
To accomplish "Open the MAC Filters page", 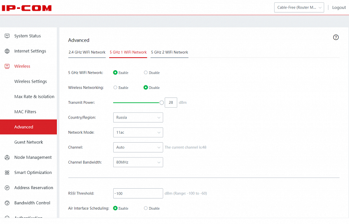I will pyautogui.click(x=25, y=112).
